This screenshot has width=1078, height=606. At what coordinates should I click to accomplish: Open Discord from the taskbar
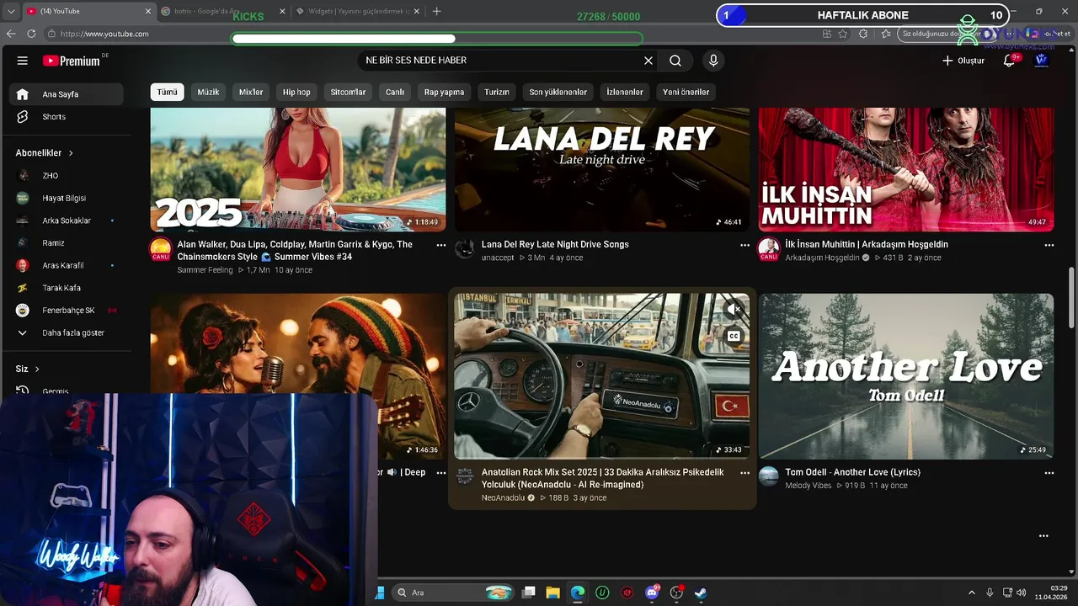coord(652,593)
